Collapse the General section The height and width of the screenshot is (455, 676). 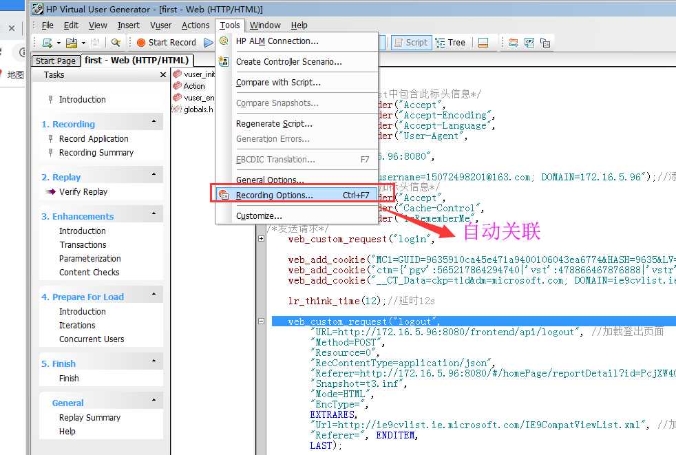(154, 400)
